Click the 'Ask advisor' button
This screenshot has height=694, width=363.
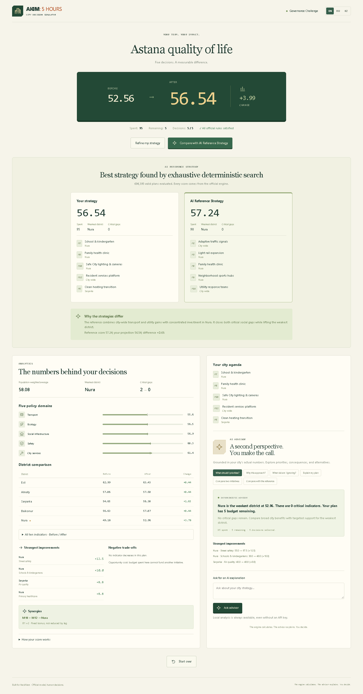228,608
